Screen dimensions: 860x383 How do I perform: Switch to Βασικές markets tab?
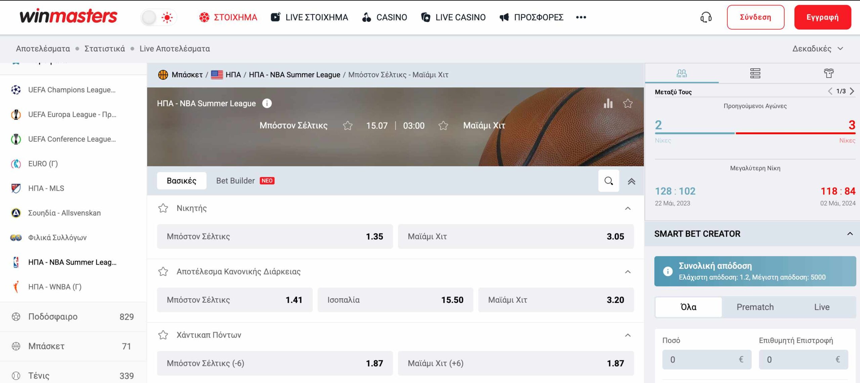(181, 181)
